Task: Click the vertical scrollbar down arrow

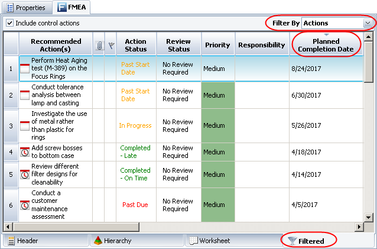Action: 368,217
